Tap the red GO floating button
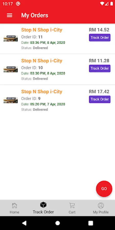Viewport: 115px width, 230px height. [x=104, y=189]
